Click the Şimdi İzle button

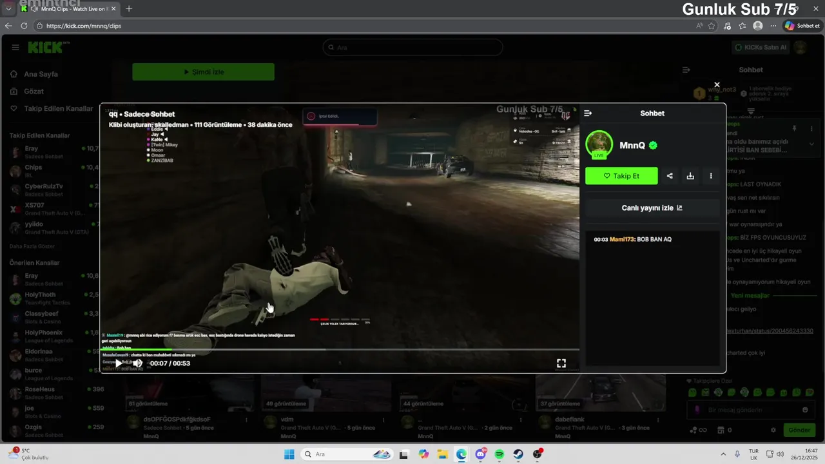pyautogui.click(x=204, y=72)
